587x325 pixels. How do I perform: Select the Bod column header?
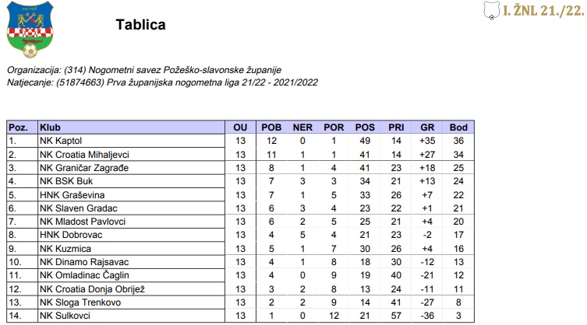tap(458, 128)
